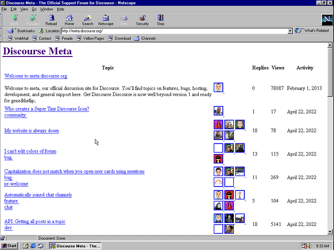Open I can't edit colors of forum

click(30, 151)
